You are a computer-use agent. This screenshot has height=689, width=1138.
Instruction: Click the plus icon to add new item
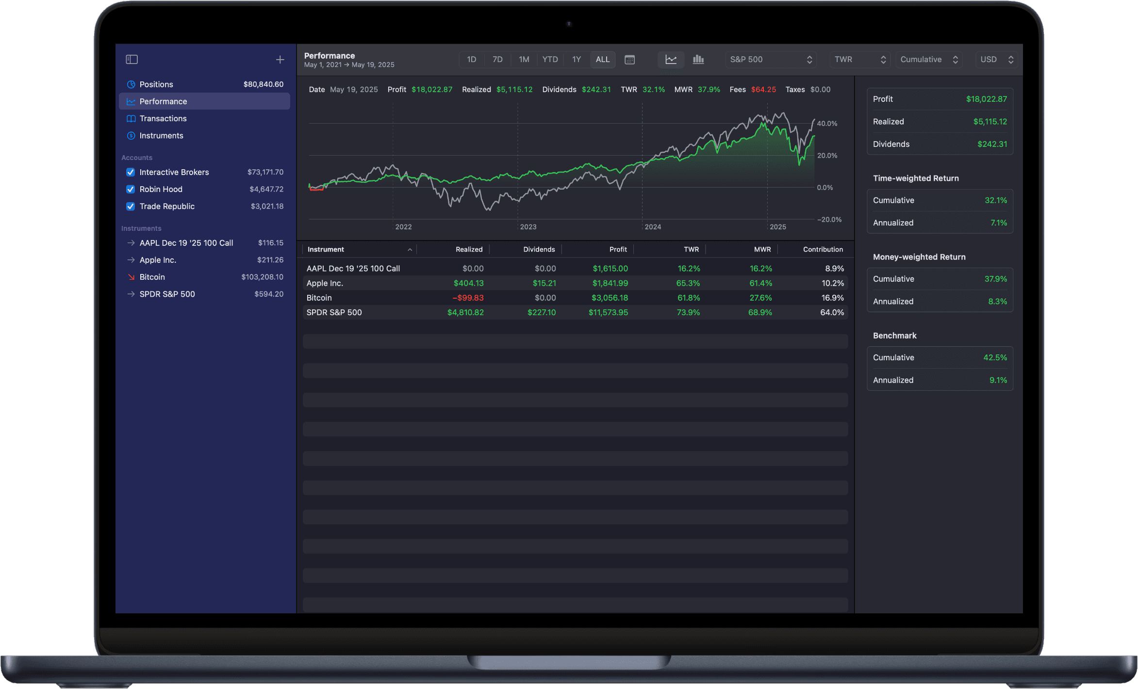[280, 59]
